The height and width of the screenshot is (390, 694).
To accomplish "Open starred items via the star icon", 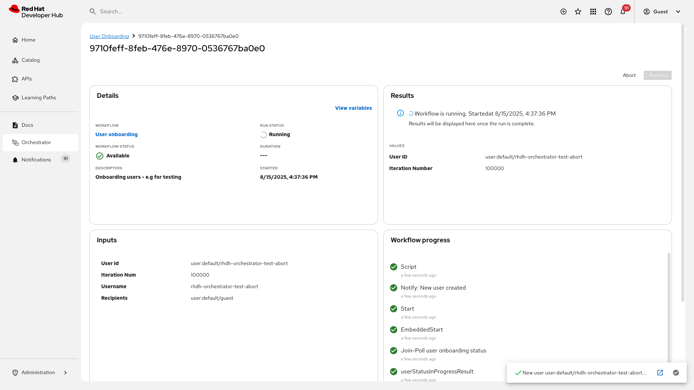I will click(x=578, y=12).
